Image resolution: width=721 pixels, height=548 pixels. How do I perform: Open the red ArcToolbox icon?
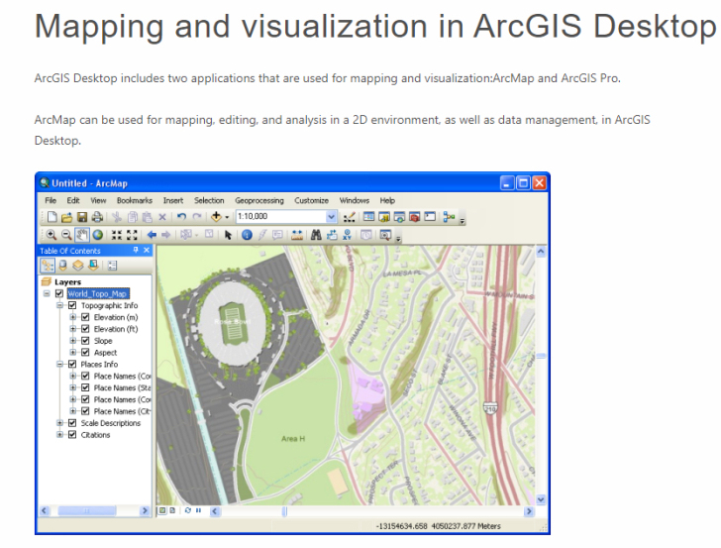[x=414, y=217]
